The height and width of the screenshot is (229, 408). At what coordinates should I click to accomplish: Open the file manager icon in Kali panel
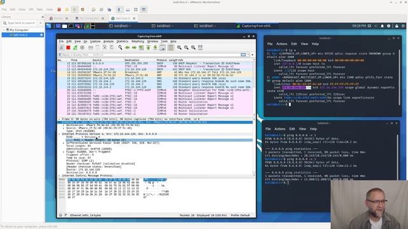click(x=64, y=26)
